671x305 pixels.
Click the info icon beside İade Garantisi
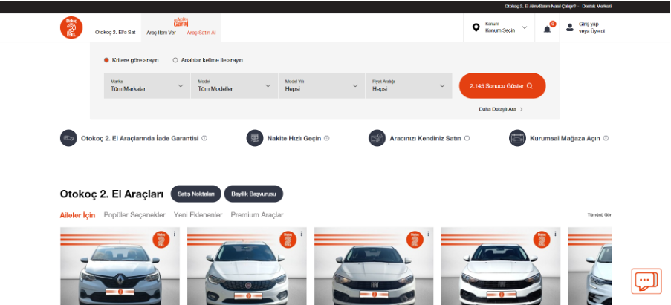tap(204, 138)
